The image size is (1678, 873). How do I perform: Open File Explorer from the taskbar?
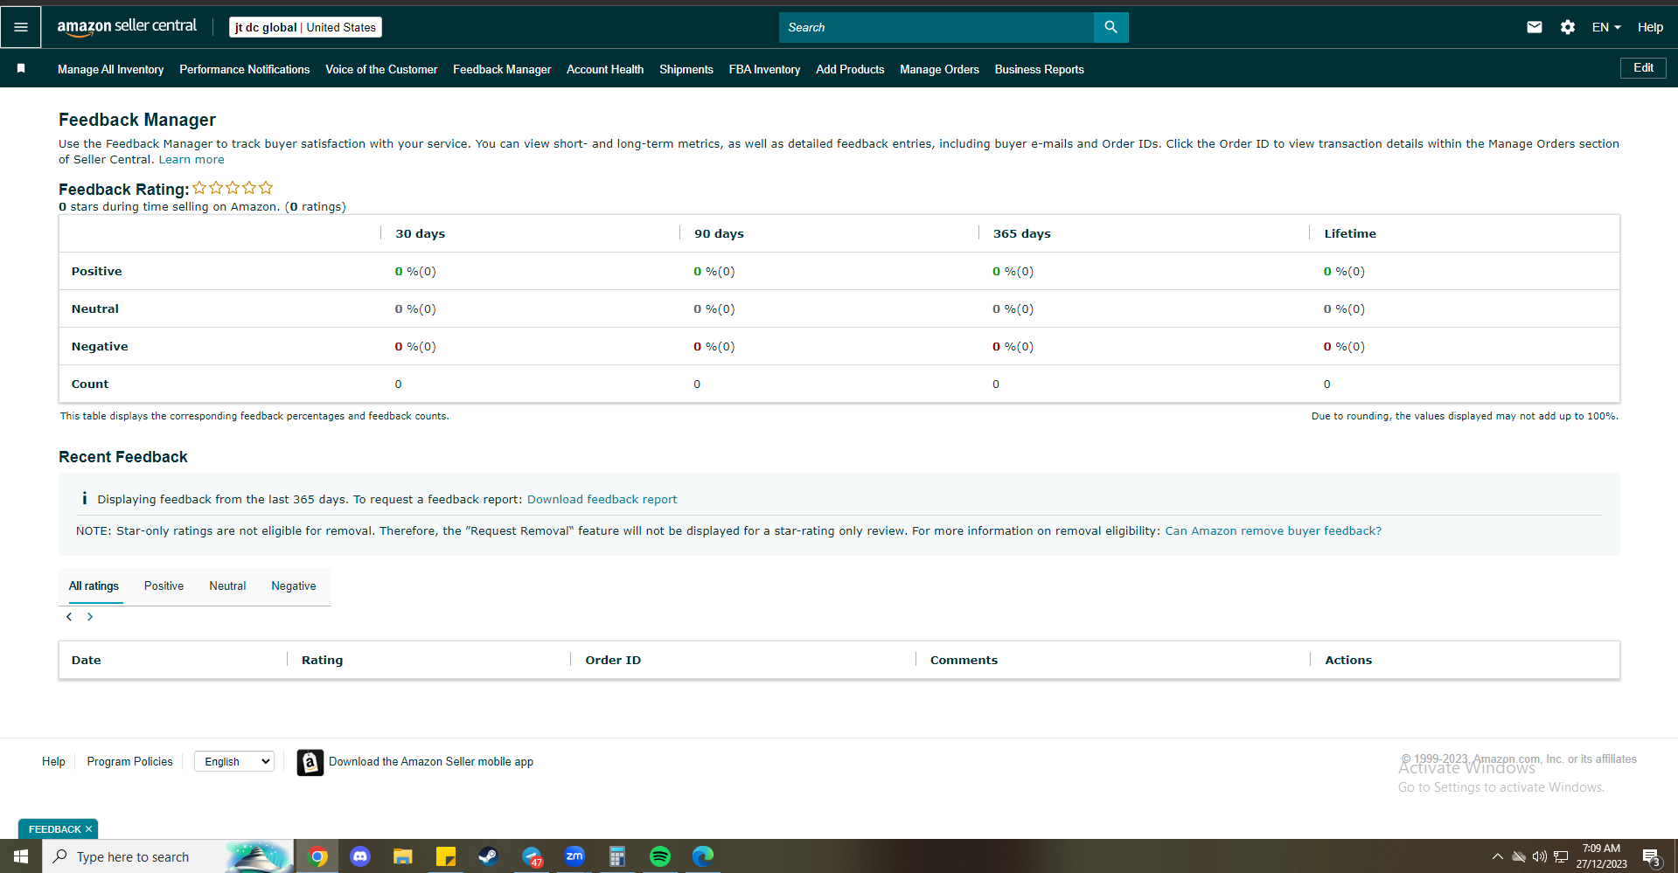[x=402, y=856]
